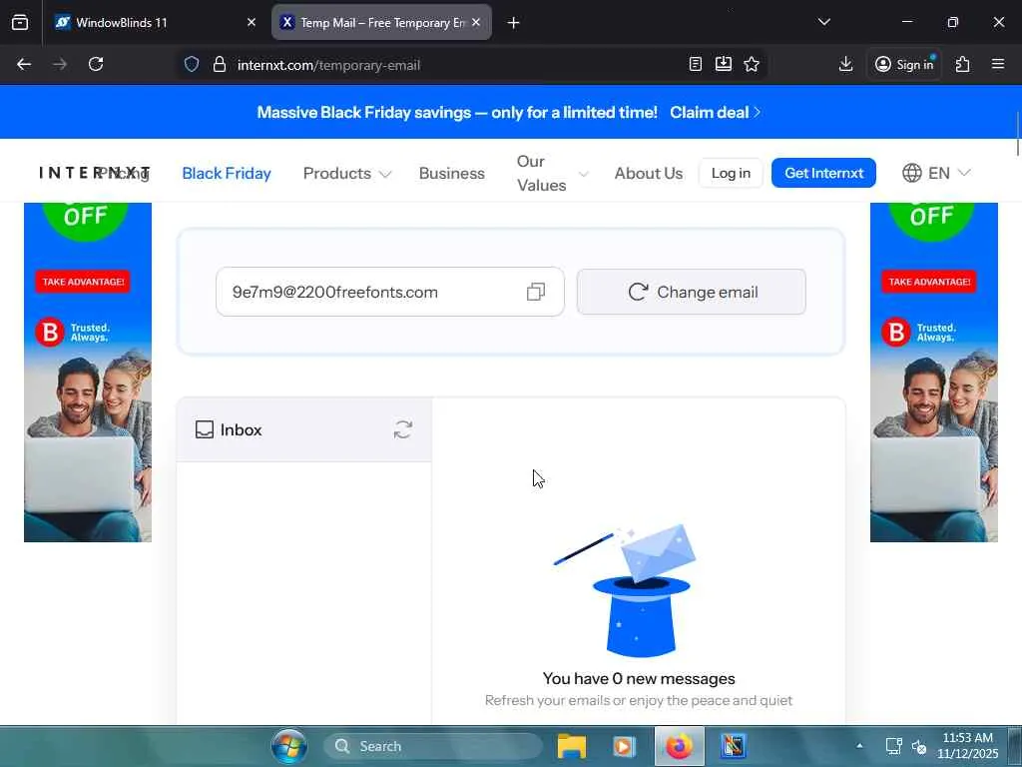Click the Change email button
This screenshot has height=767, width=1022.
691,292
